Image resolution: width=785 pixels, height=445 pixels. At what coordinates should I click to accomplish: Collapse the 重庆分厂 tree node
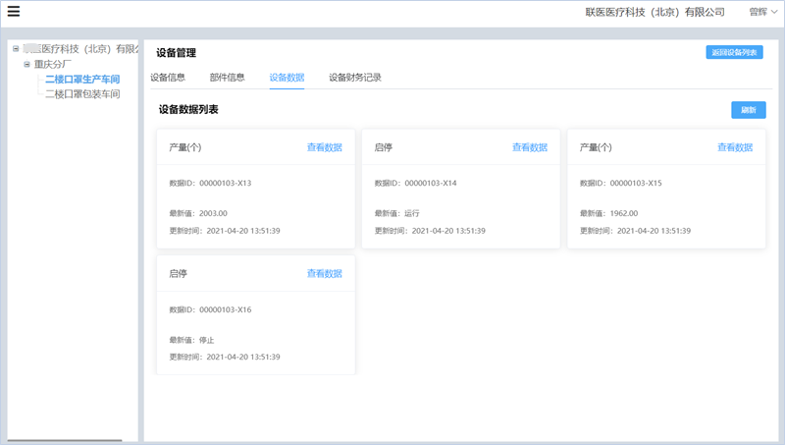(27, 64)
